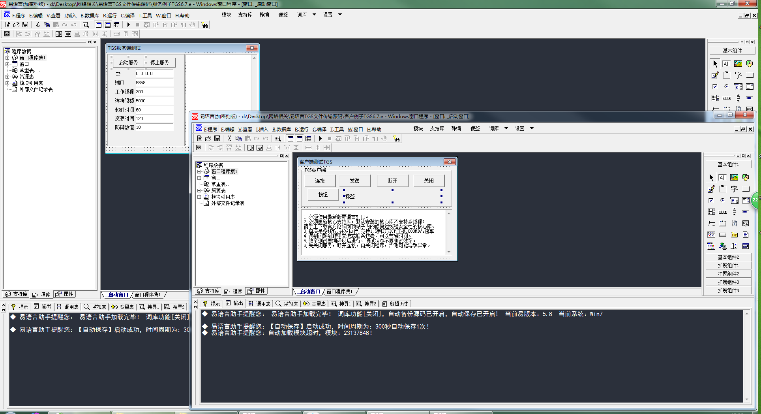Select the 字 label component in 基本组件1
761x414 pixels.
(x=734, y=189)
